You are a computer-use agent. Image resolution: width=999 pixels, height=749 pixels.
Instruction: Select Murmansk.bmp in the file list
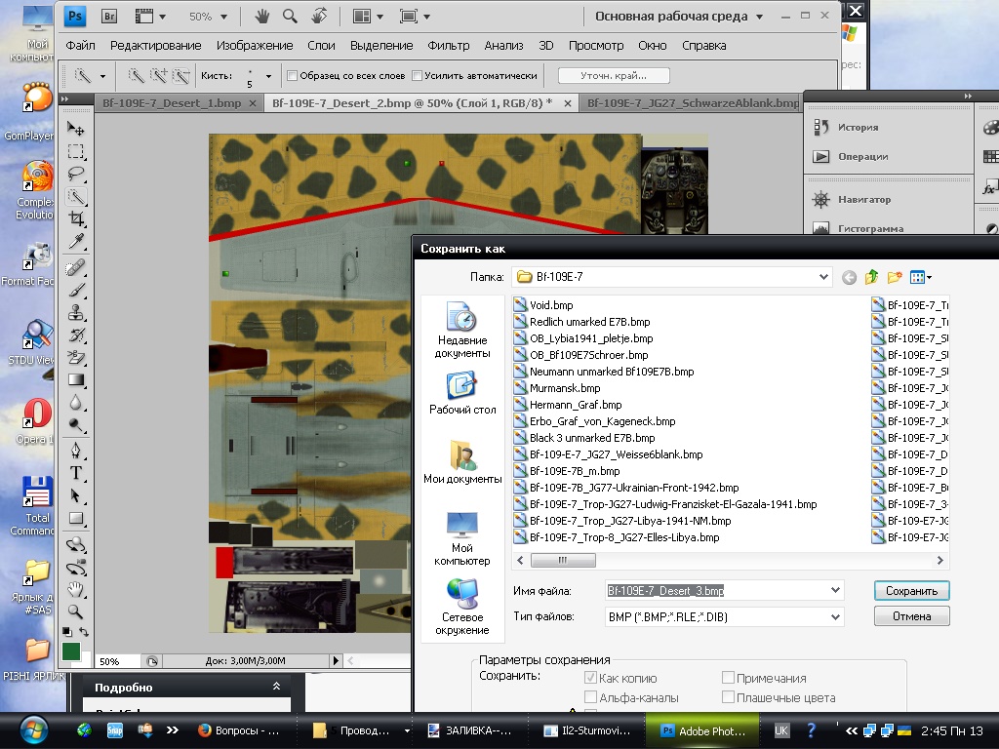[564, 388]
